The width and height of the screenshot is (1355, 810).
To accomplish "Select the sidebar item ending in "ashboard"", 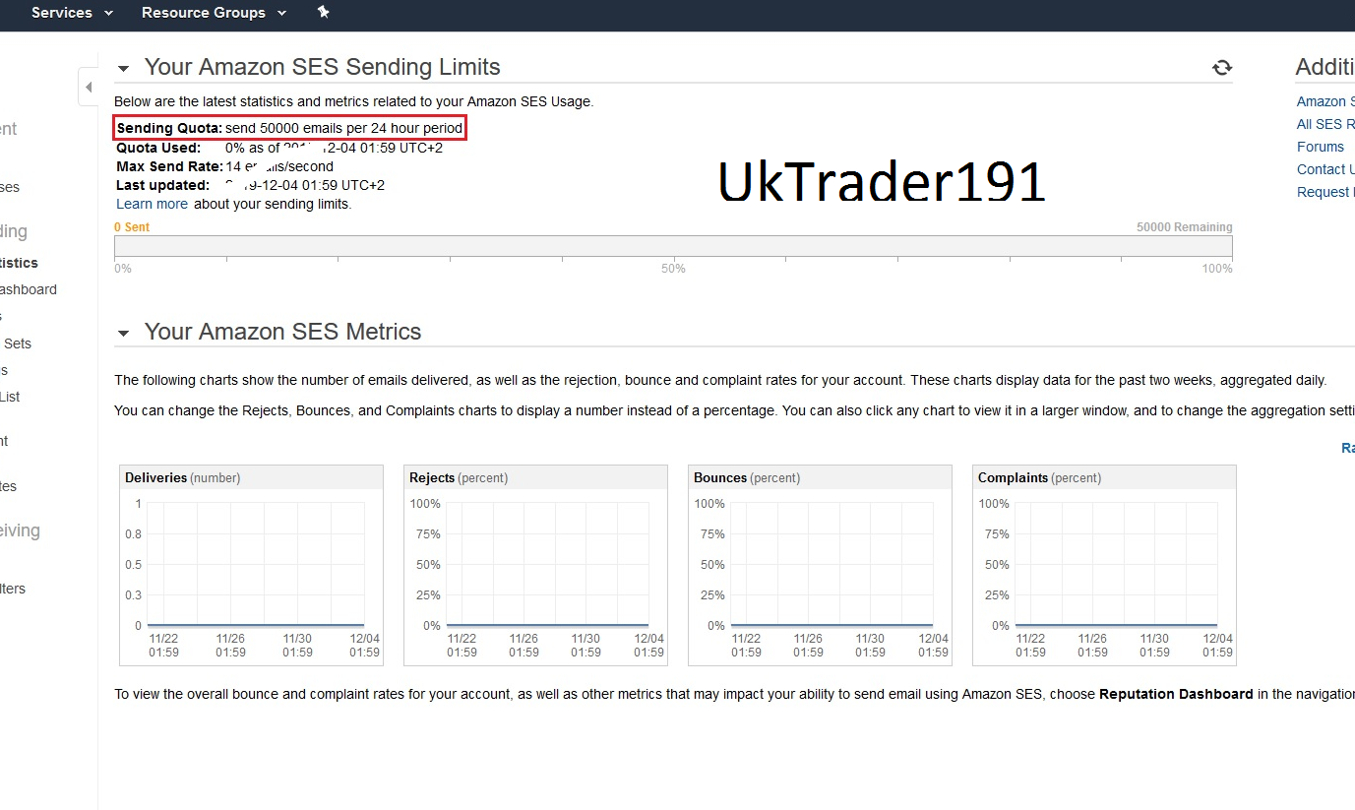I will click(x=29, y=289).
